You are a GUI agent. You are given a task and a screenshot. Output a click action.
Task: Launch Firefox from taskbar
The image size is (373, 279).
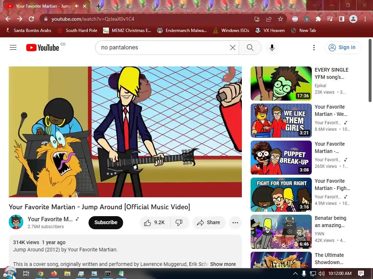54,274
